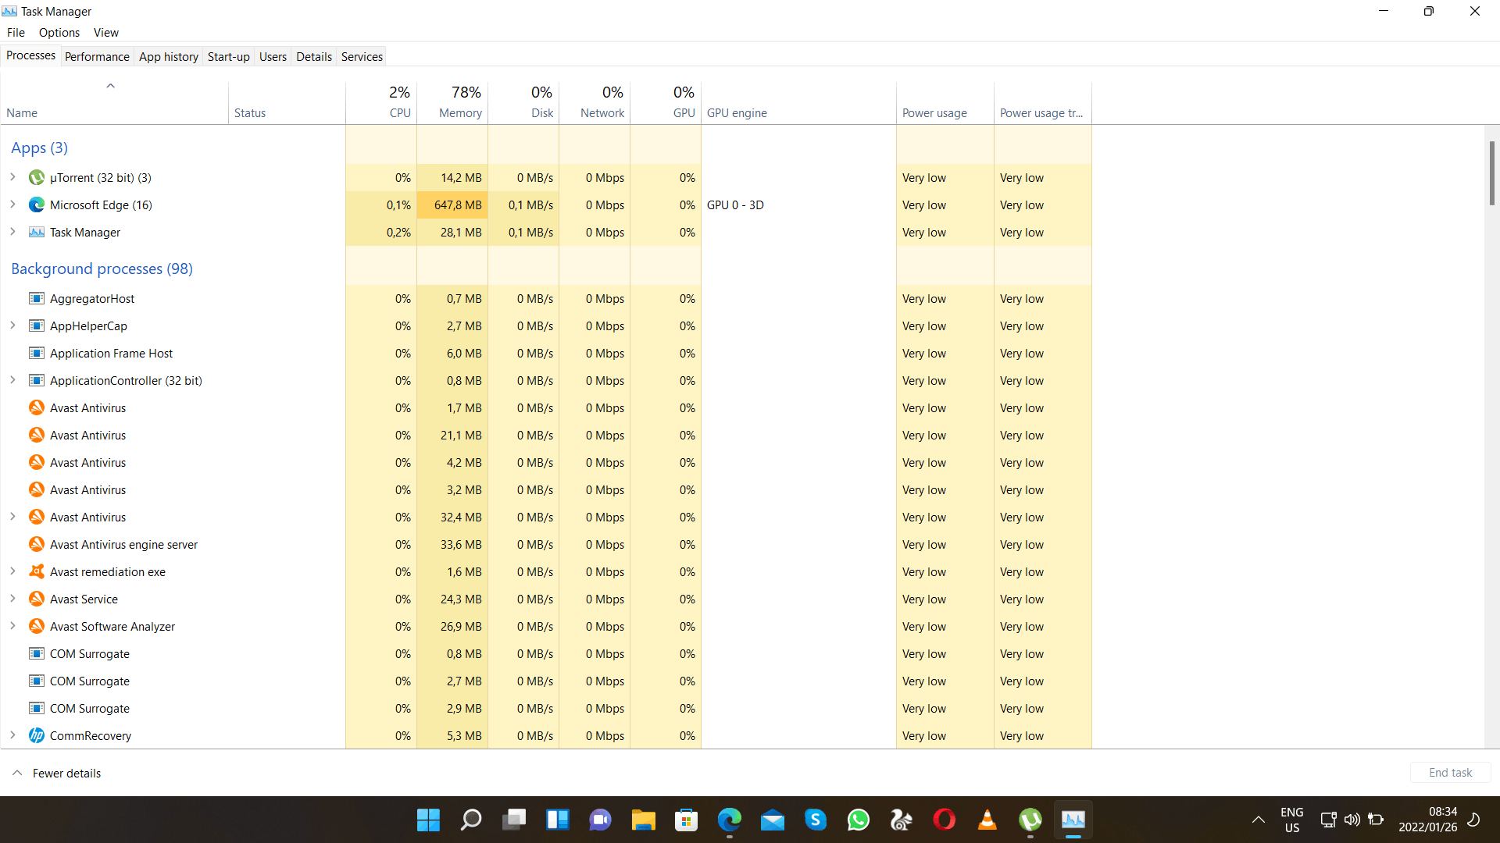
Task: Open the Mail app from the taskbar
Action: click(772, 820)
